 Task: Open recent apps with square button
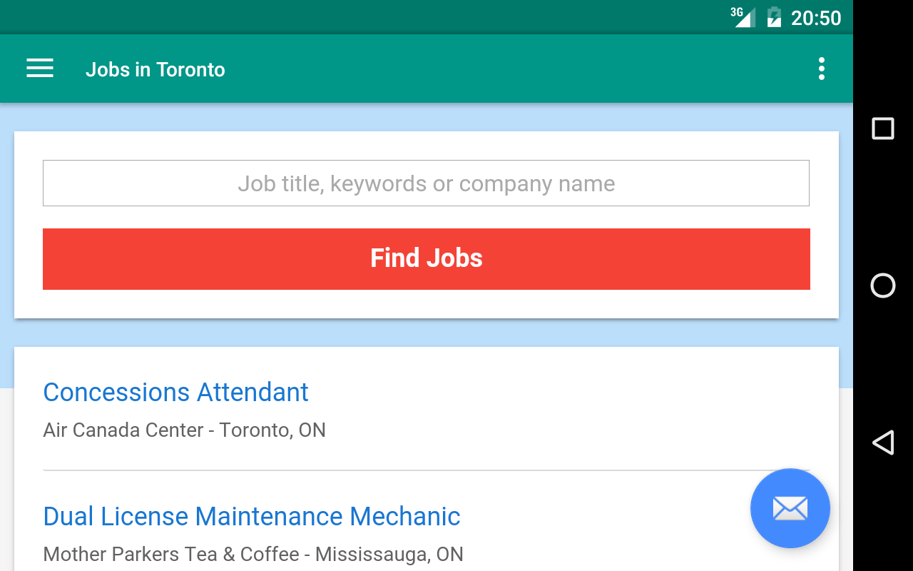coord(883,128)
